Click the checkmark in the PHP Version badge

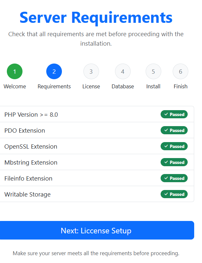(x=167, y=114)
